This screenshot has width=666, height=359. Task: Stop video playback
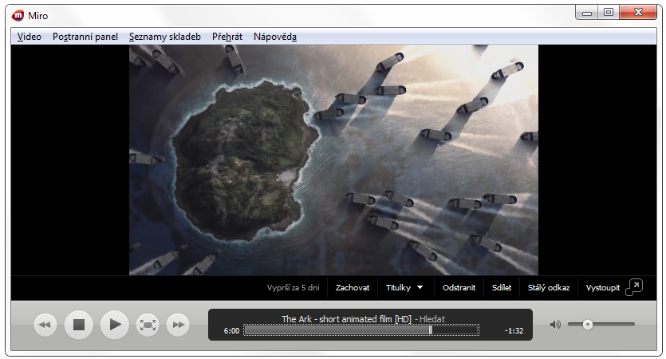click(79, 325)
